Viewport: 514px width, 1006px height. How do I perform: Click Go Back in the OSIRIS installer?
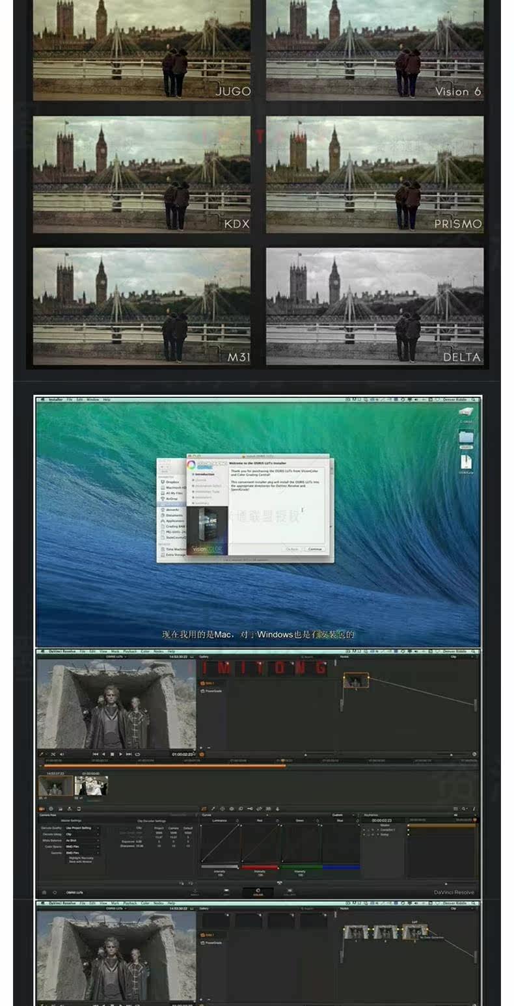292,549
